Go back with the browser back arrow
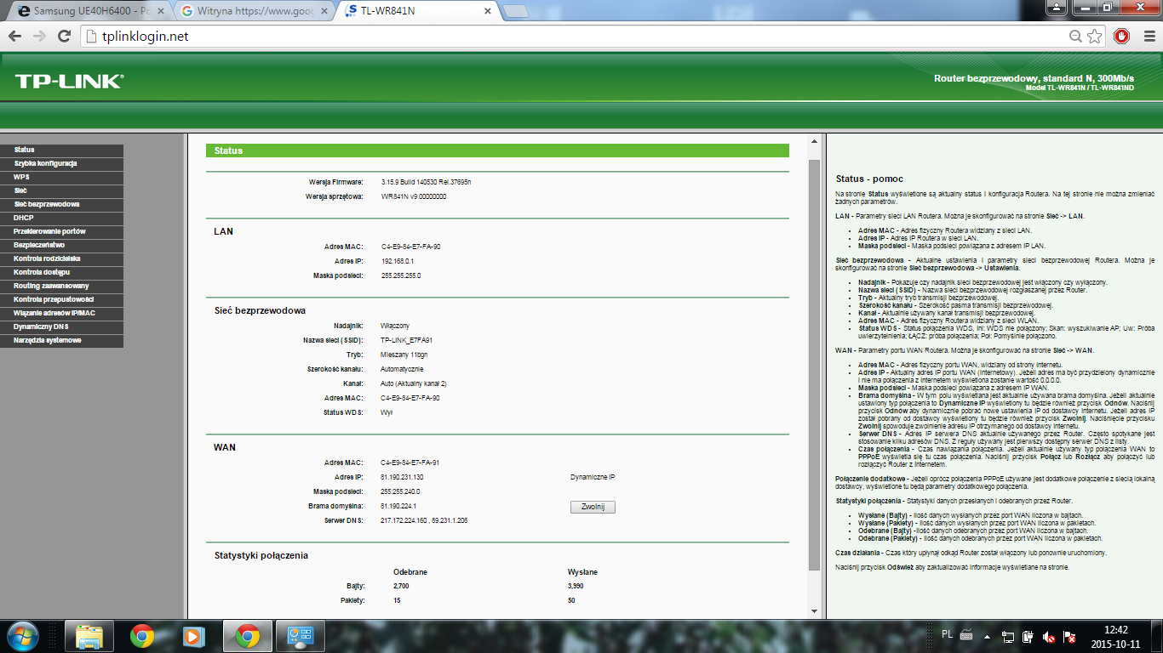1163x653 pixels. [15, 37]
